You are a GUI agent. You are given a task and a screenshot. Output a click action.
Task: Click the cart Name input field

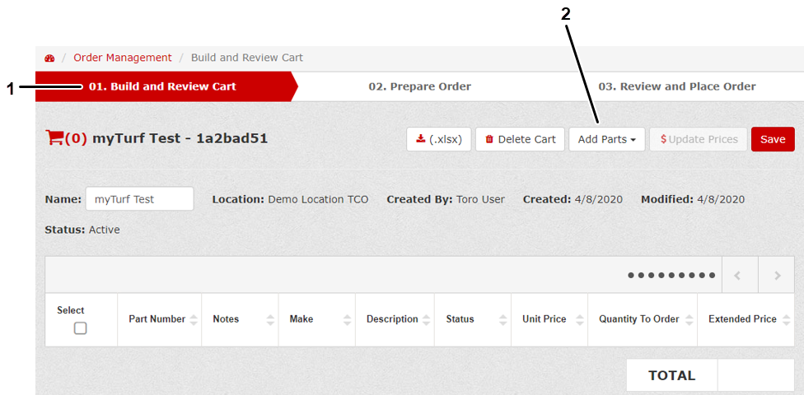tap(139, 199)
